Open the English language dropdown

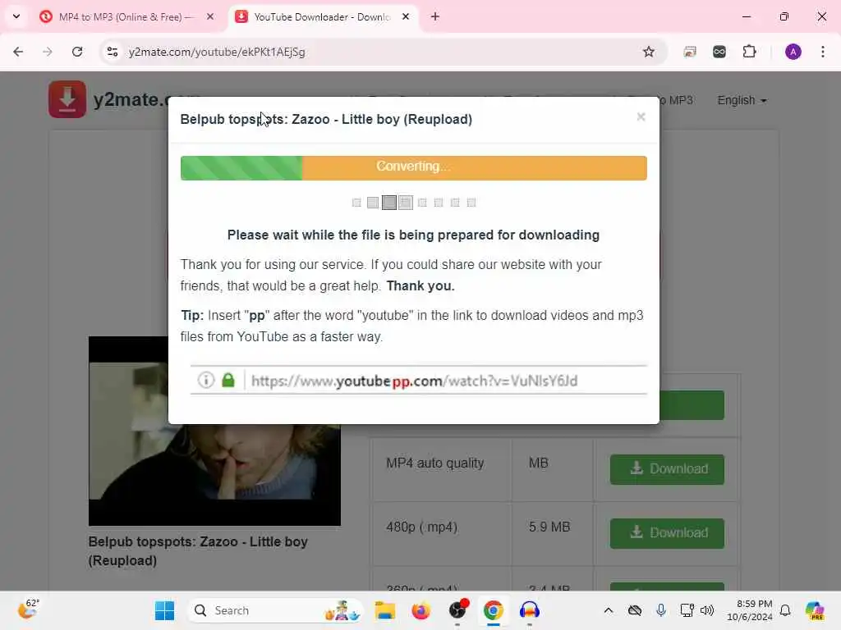pos(742,100)
